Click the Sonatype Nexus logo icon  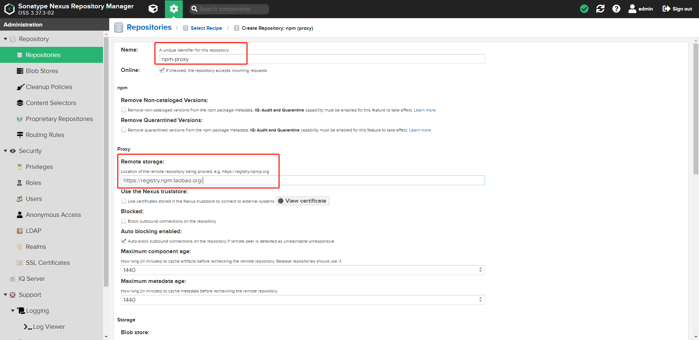9,9
